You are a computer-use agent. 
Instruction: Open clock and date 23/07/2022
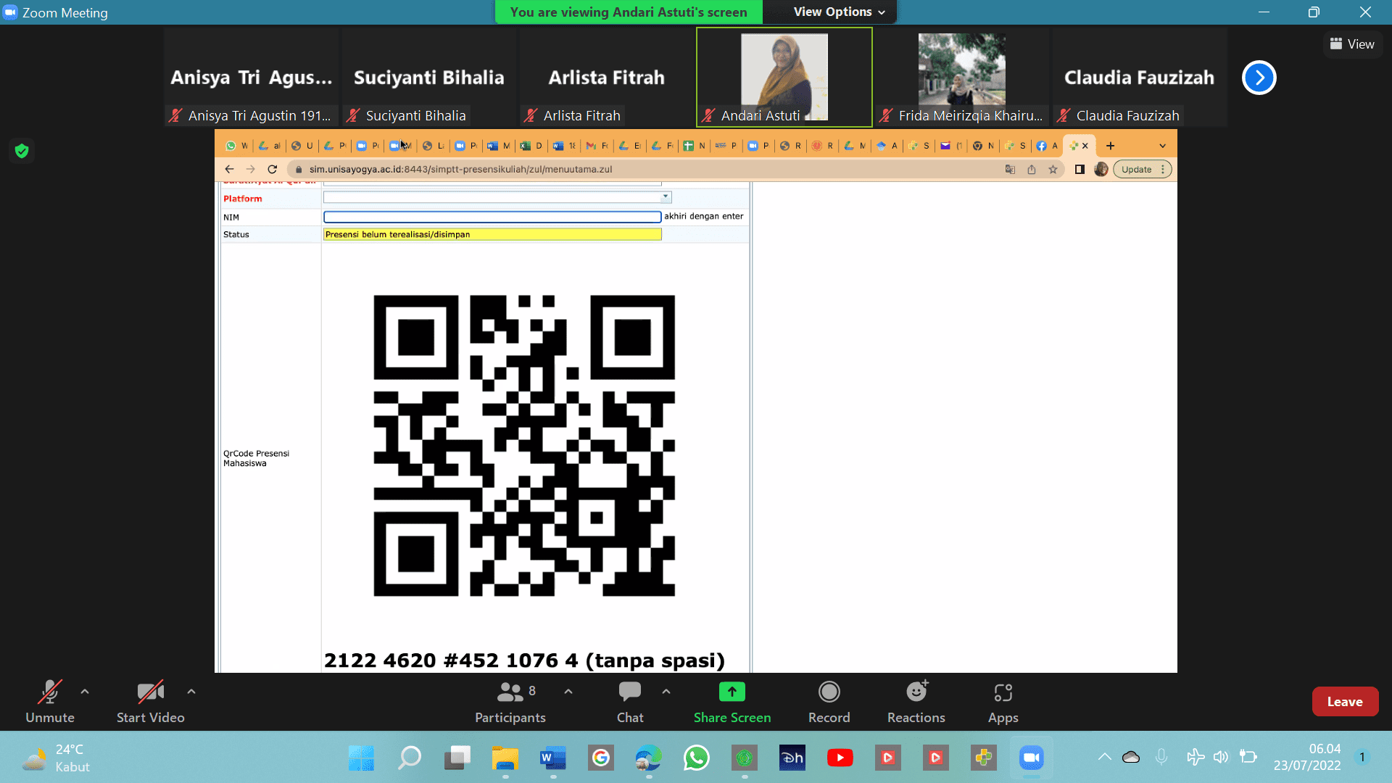1307,757
